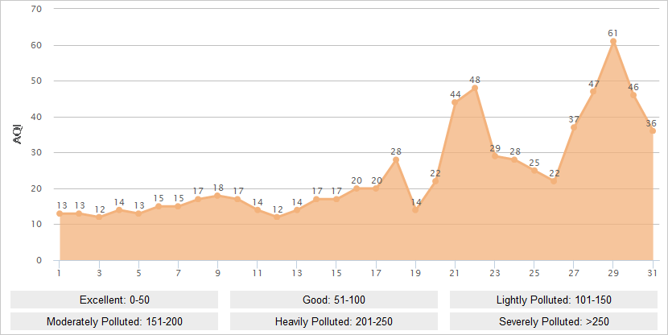
Task: Click the x-axis label 21
Action: (455, 273)
